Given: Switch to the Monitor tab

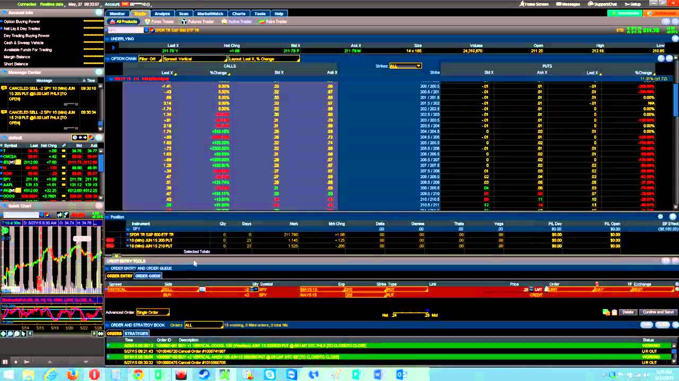Looking at the screenshot, I should pos(117,13).
